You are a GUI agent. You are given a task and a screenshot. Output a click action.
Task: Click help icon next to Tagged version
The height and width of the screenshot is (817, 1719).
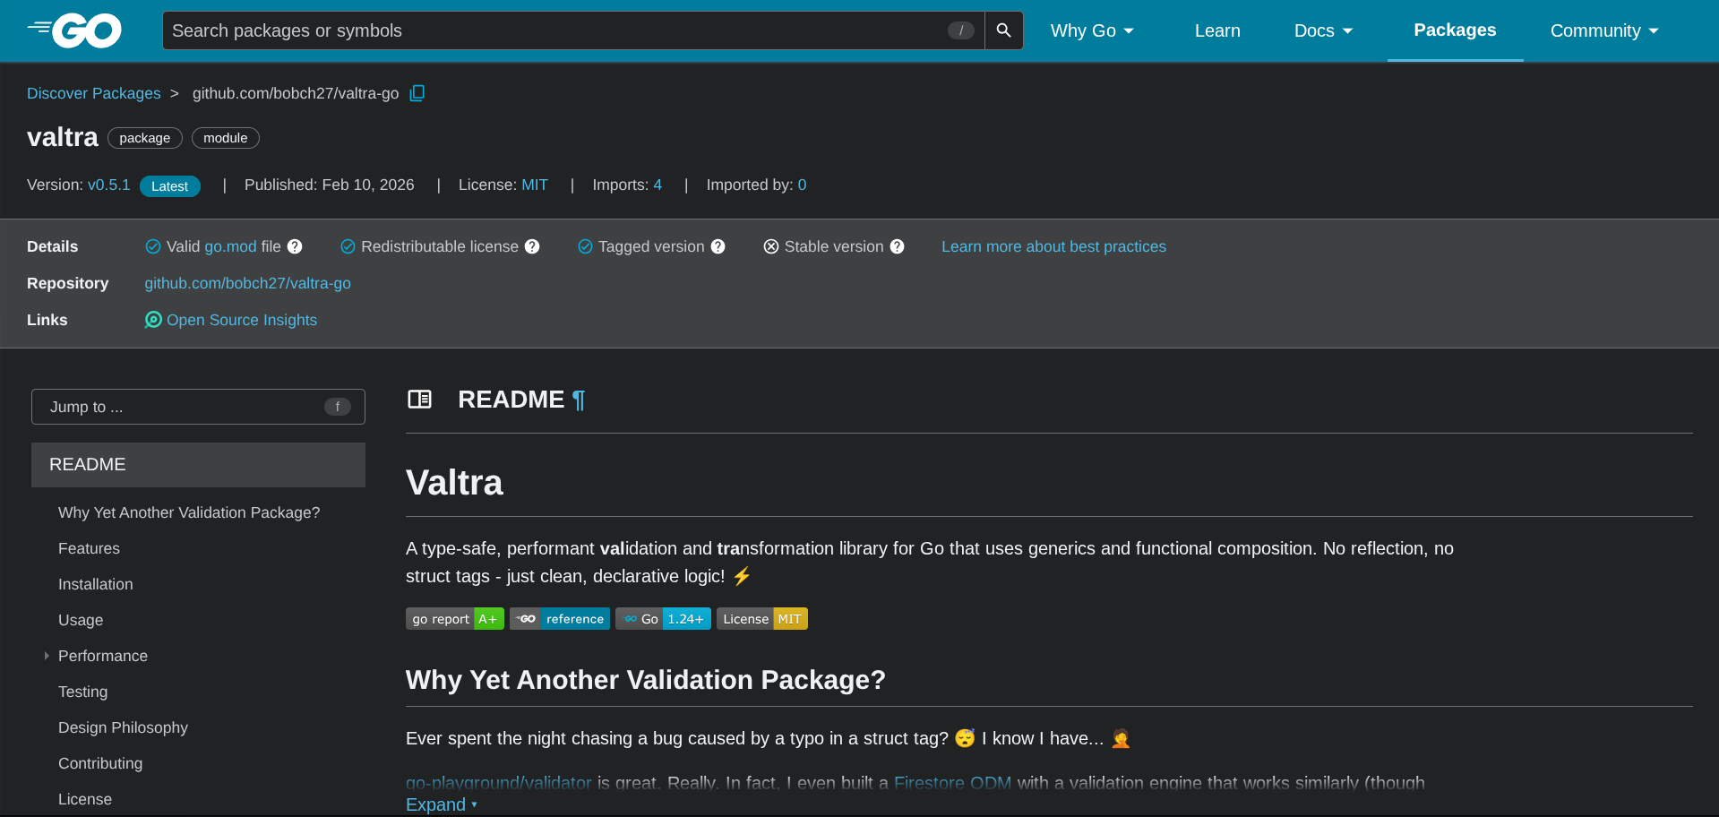[x=718, y=246]
